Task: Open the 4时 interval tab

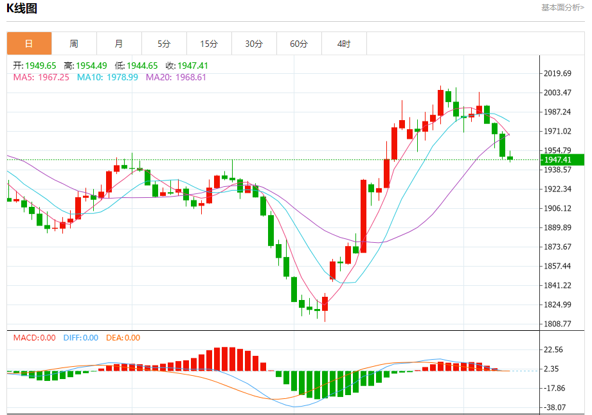Action: pos(344,44)
